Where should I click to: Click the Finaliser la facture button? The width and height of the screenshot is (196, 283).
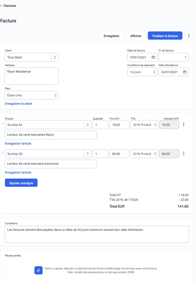click(x=165, y=36)
